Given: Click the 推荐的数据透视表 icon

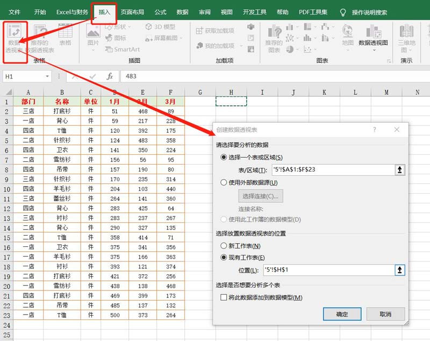Looking at the screenshot, I should 39,38.
